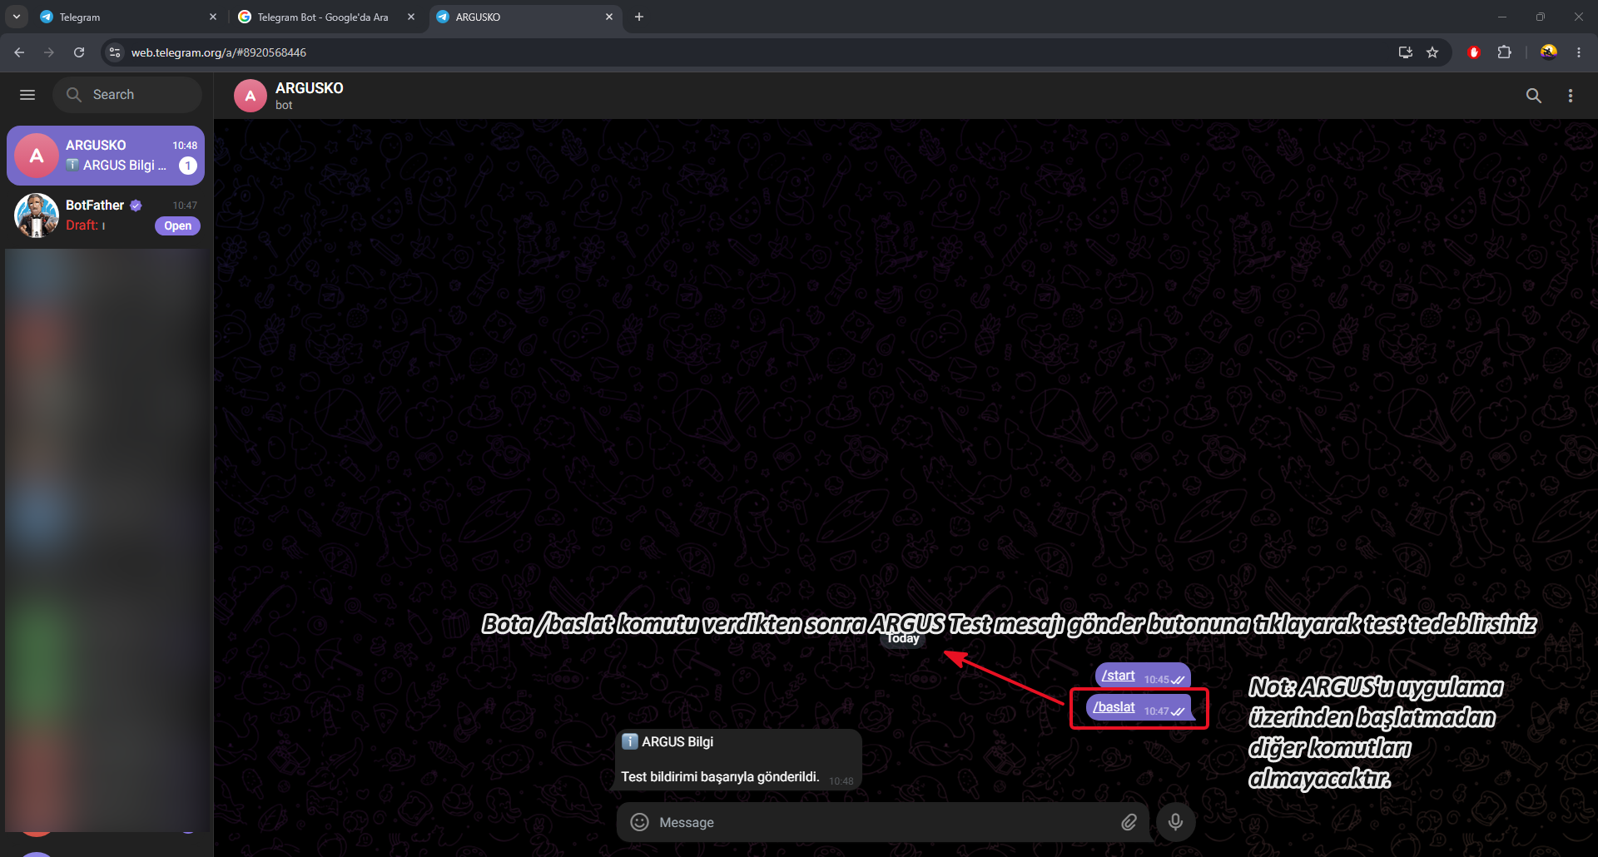The image size is (1598, 857).
Task: View site information icon
Action: [x=115, y=52]
